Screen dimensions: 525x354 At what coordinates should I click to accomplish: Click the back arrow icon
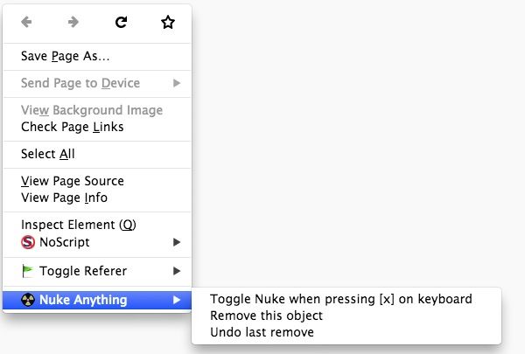click(26, 22)
